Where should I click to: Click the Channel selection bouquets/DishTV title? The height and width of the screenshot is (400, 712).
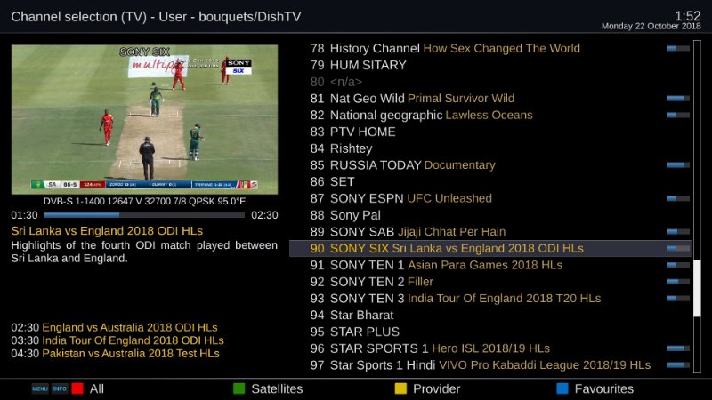tap(156, 17)
